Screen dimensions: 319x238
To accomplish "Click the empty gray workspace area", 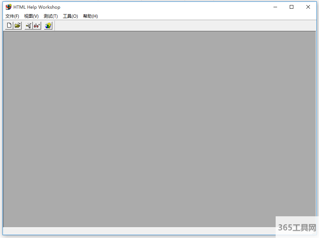I will [159, 127].
